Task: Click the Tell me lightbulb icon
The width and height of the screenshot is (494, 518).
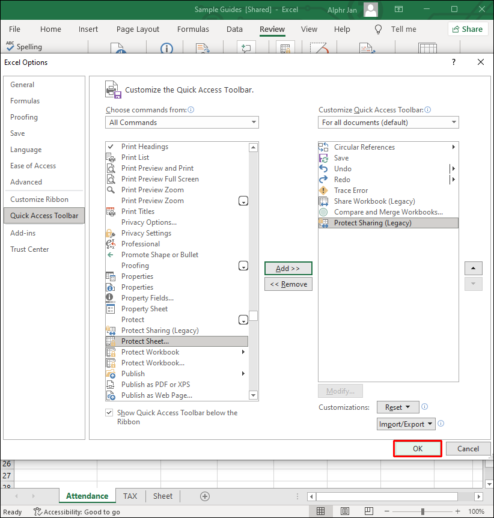Action: pos(378,29)
